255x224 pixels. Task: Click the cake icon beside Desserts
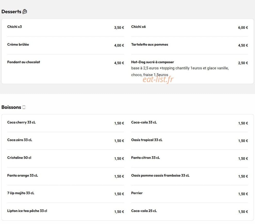click(x=25, y=12)
